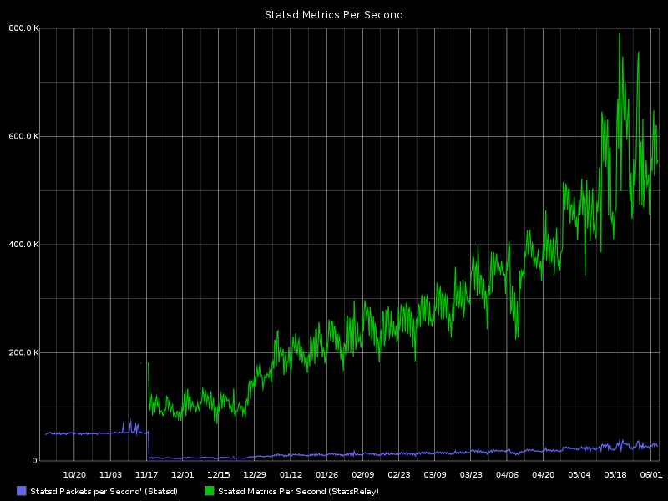Viewport: 668px width, 501px height.
Task: Click the 800.0 K y-axis label
Action: (x=24, y=28)
